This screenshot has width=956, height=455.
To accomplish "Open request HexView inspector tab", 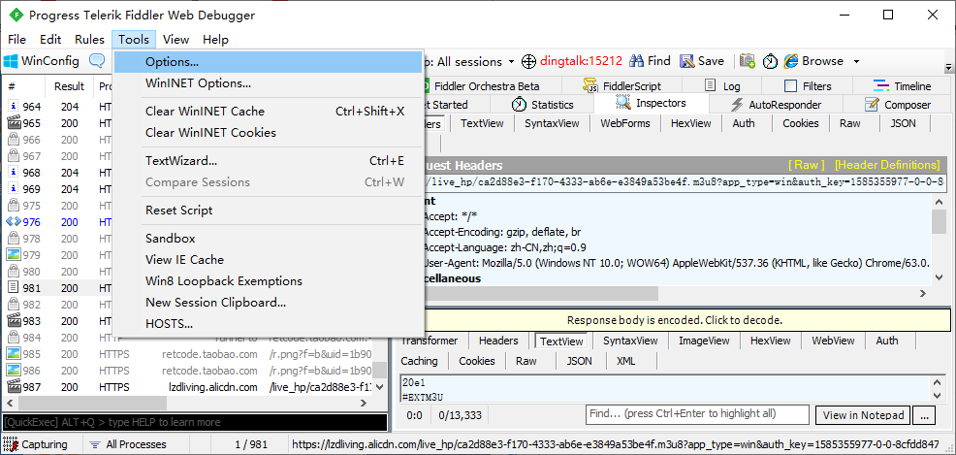I will (690, 123).
